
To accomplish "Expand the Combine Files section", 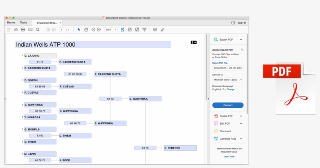I will pyautogui.click(x=241, y=138).
